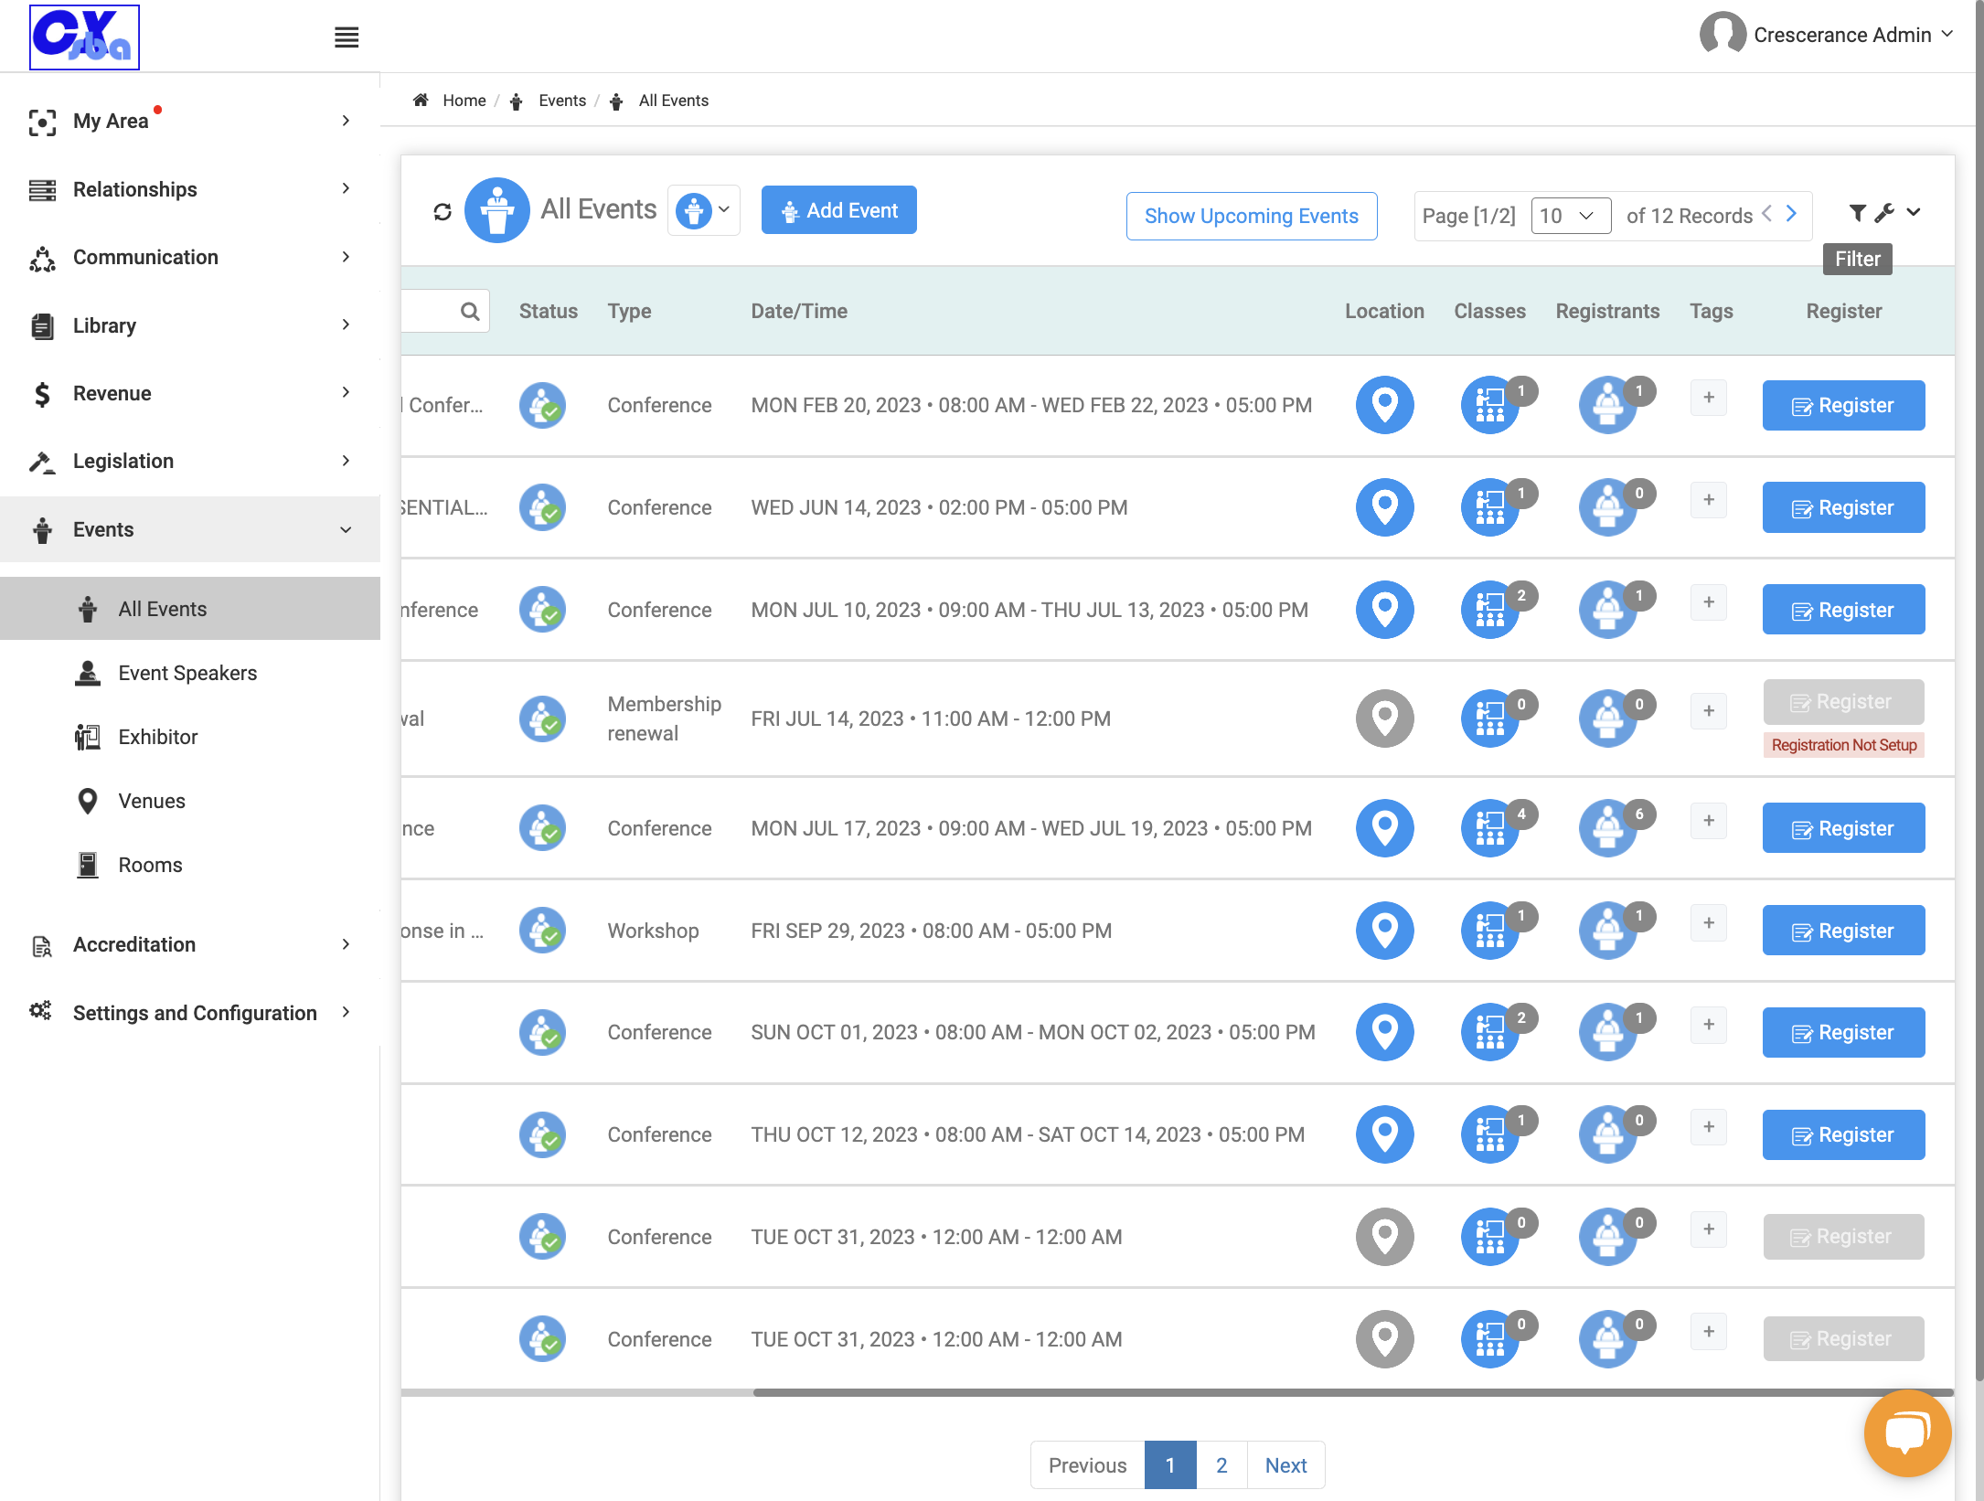Open the event view dropdown next to All Events
Image resolution: width=1984 pixels, height=1501 pixels.
coord(703,210)
